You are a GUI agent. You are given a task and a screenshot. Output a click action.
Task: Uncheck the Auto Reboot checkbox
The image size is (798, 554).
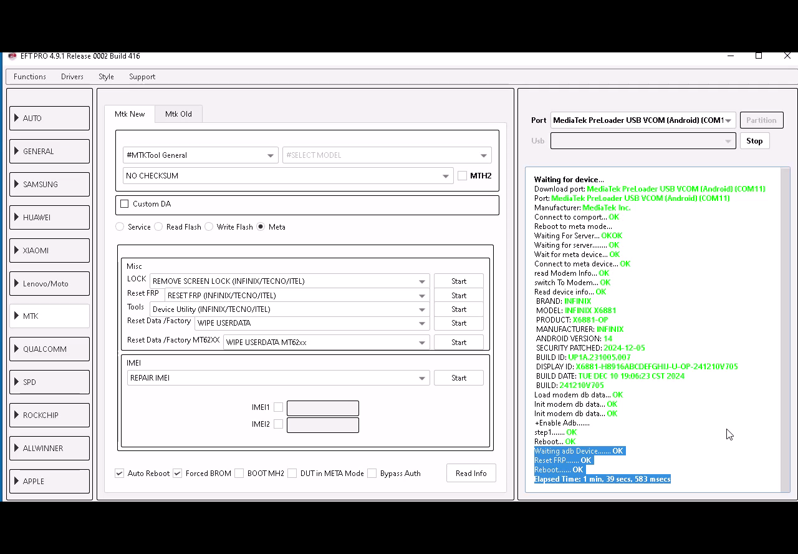click(x=120, y=474)
